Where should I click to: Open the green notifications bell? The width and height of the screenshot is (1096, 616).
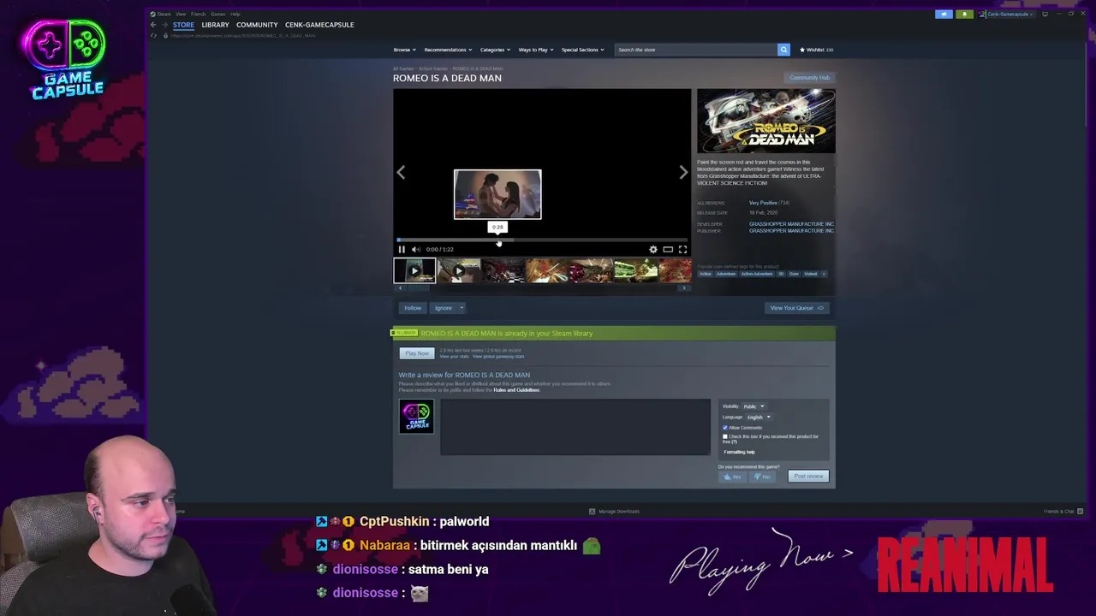[x=964, y=14]
